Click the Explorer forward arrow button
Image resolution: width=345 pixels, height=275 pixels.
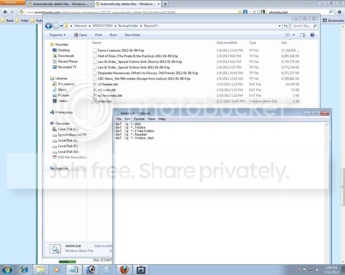[56, 26]
